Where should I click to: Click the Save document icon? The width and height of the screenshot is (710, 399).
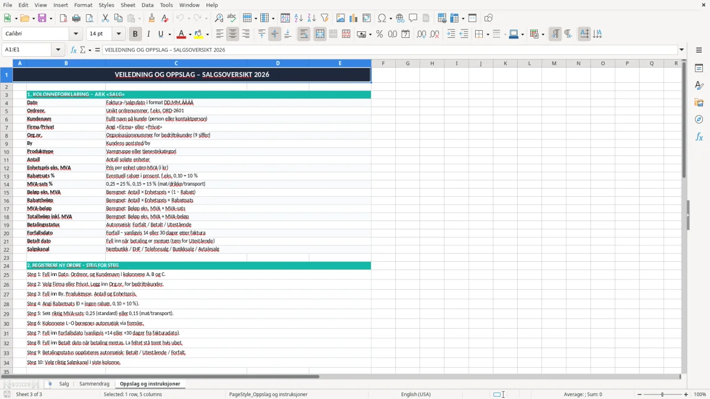(42, 18)
